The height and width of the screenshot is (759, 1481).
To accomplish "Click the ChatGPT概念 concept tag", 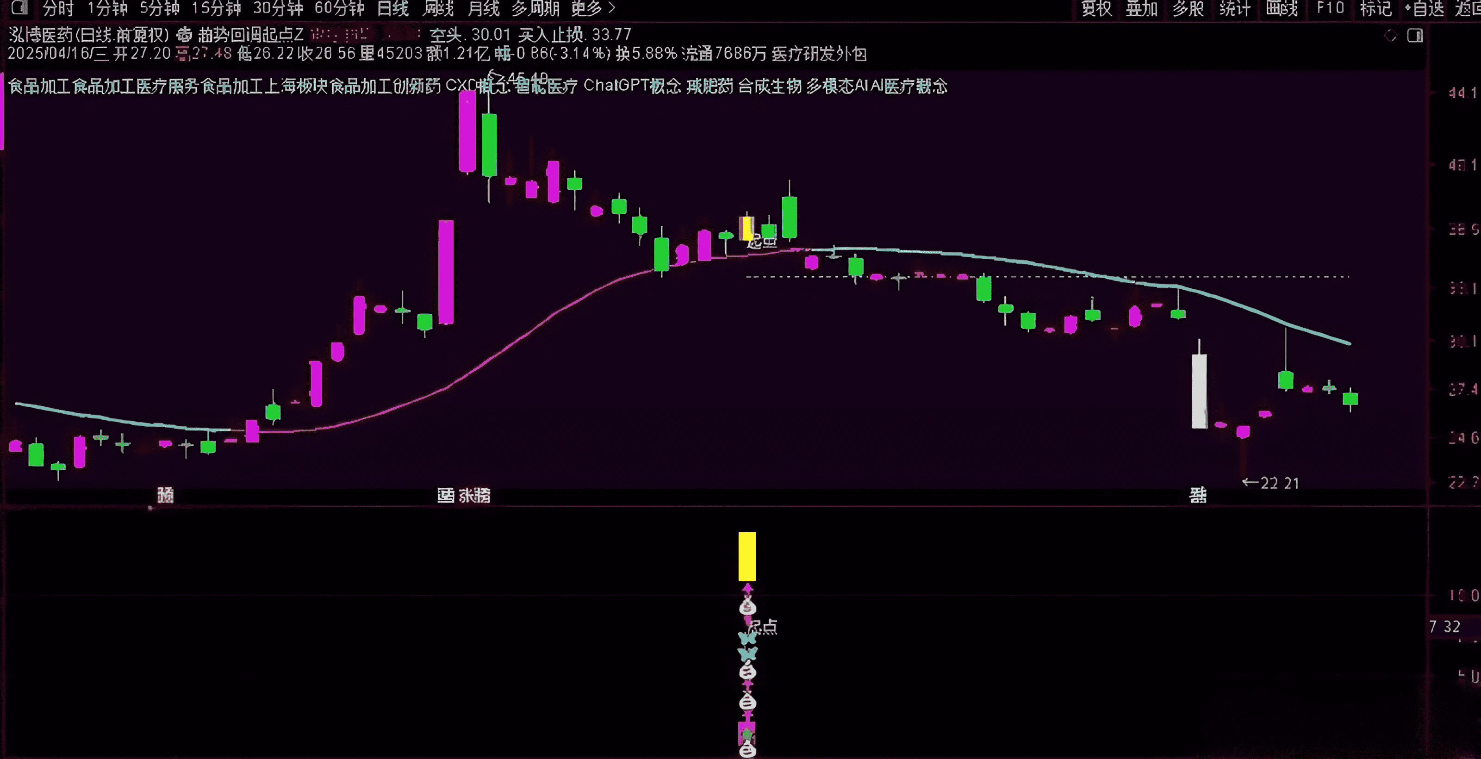I will (x=632, y=86).
